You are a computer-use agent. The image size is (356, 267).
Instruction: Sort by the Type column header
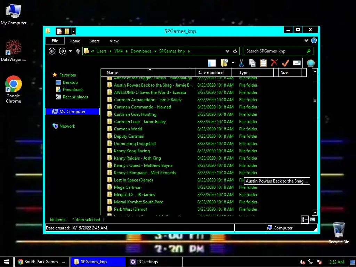[x=255, y=73]
